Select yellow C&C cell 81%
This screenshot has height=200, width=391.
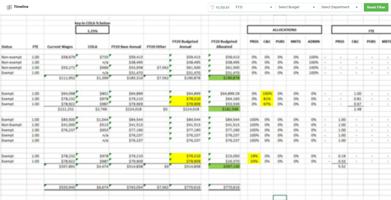coord(267,98)
